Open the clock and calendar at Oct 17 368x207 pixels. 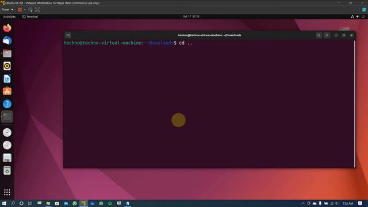pos(191,17)
